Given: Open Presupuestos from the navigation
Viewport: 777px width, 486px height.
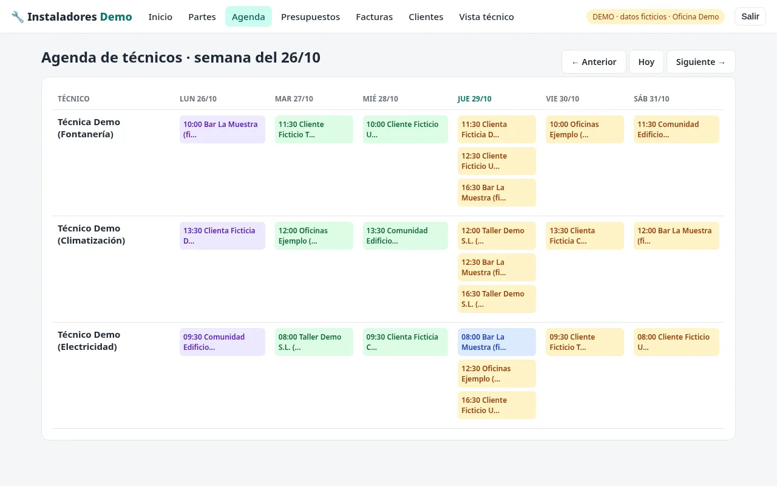Looking at the screenshot, I should (310, 17).
